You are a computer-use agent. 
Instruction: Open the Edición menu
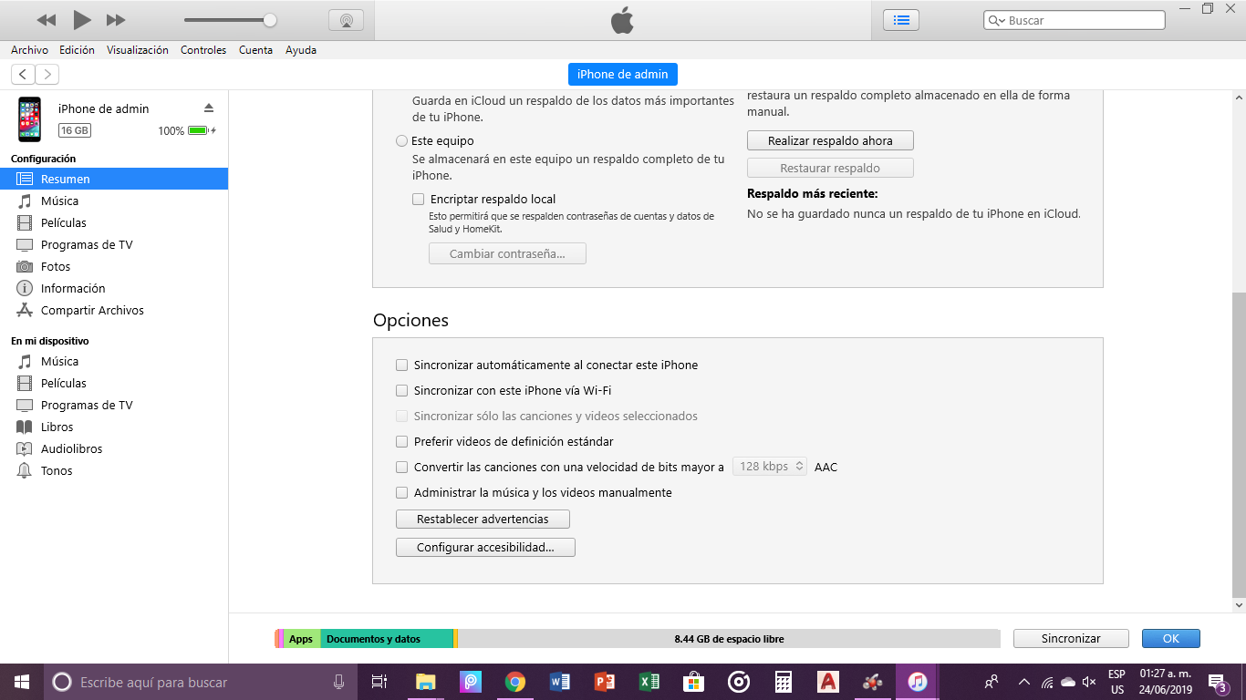(77, 50)
